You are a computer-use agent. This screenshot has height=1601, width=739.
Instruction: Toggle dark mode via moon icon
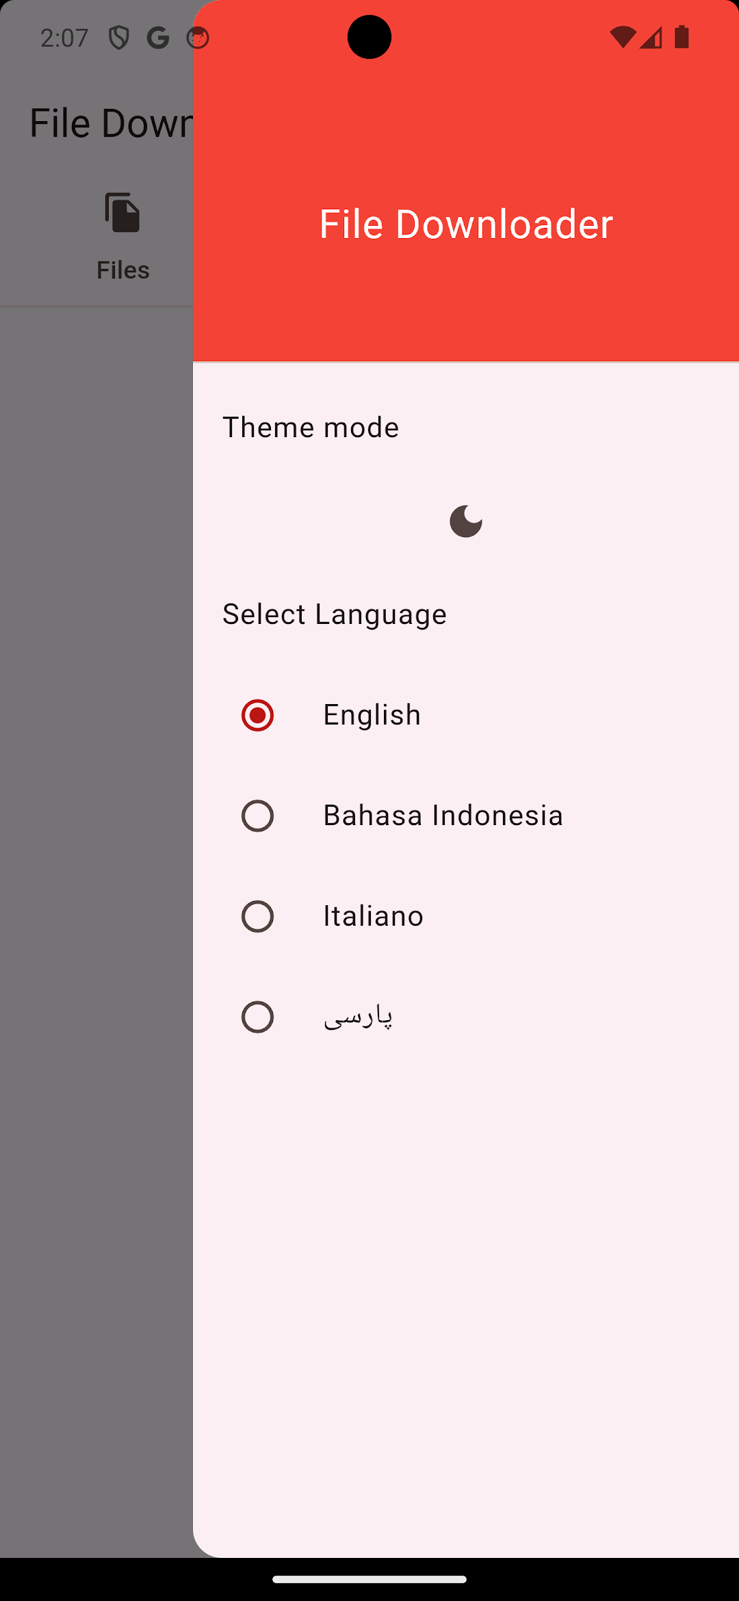coord(466,521)
